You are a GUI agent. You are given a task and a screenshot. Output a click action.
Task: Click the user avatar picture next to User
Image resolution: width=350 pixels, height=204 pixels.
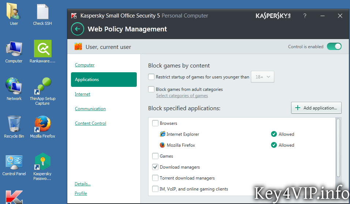78,47
